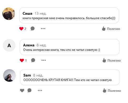Image resolution: width=128 pixels, height=103 pixels.
Task: Open Алена's letter A avatar
Action: (x=9, y=45)
